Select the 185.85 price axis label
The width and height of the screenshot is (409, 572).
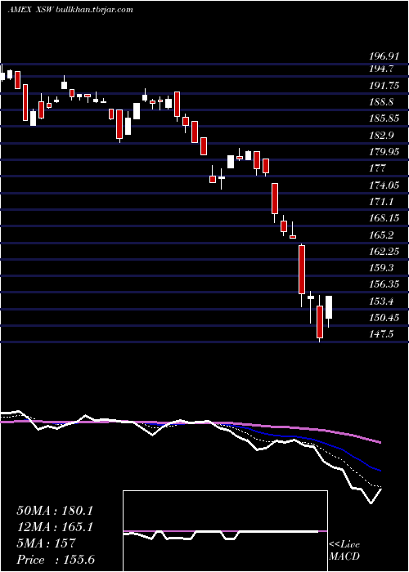[x=384, y=118]
